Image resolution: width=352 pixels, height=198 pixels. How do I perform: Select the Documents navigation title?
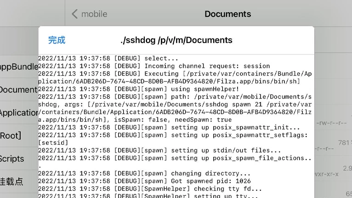click(228, 14)
